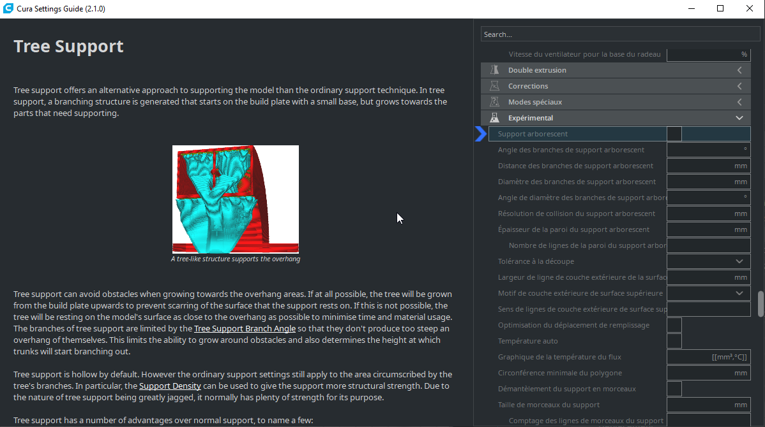Click the Double extrusion category icon
765x427 pixels.
pos(494,69)
